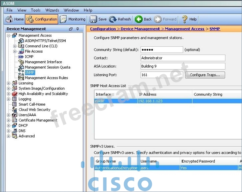Click the Listening Port field

click(x=162, y=75)
